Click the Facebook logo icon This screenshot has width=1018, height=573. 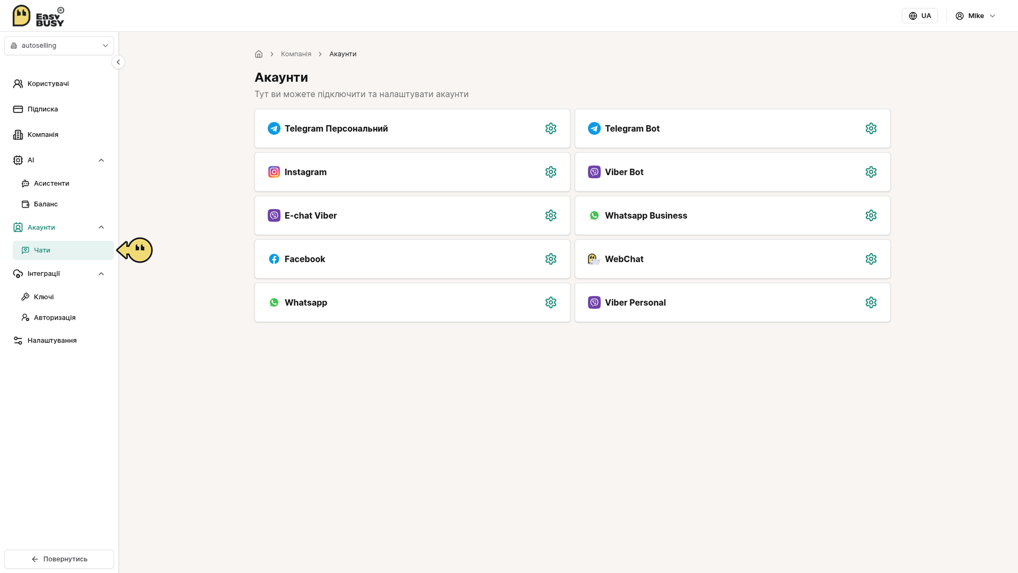click(x=274, y=259)
